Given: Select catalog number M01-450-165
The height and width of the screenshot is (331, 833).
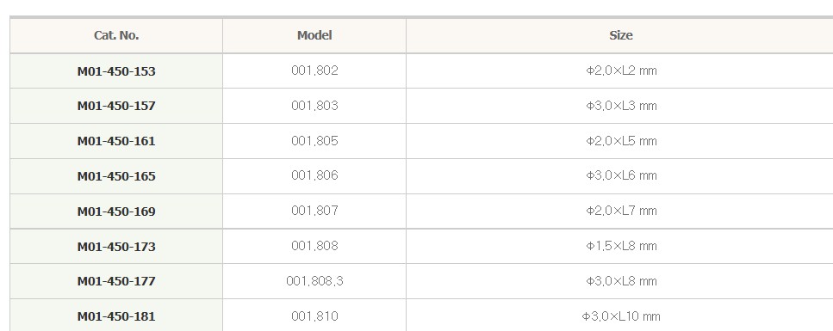Looking at the screenshot, I should point(116,176).
